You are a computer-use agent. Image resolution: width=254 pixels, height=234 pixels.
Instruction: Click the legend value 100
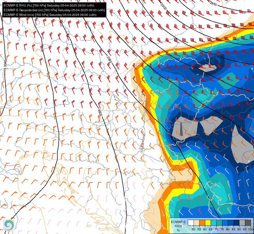251,229
